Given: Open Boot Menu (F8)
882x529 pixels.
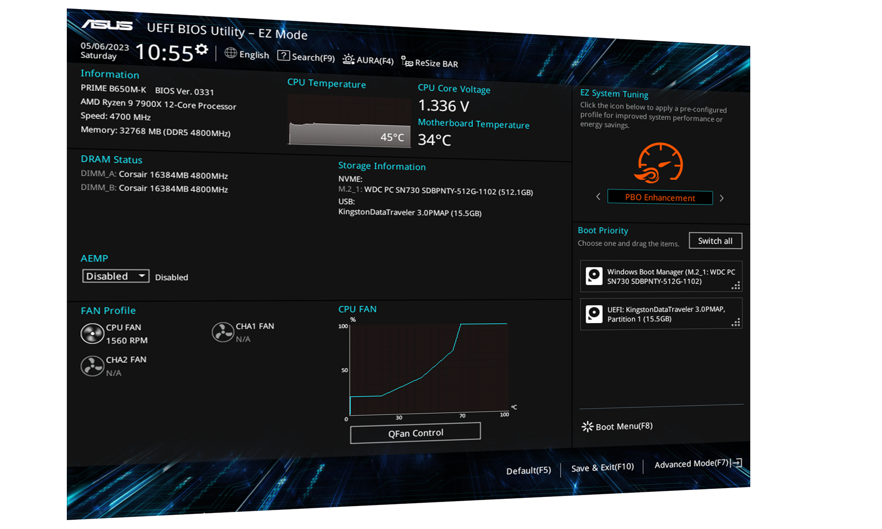Looking at the screenshot, I should [617, 426].
